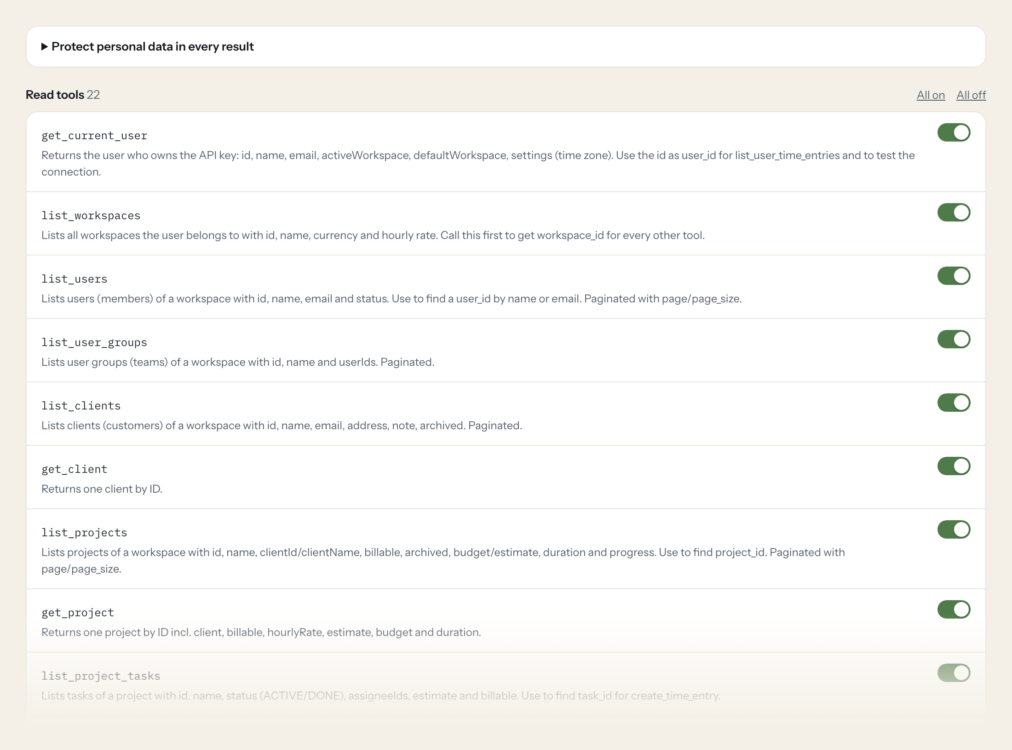
Task: Click the description starting 'Lists tasks of a project'
Action: click(x=381, y=696)
